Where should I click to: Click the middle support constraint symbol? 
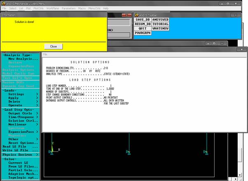pos(128,152)
